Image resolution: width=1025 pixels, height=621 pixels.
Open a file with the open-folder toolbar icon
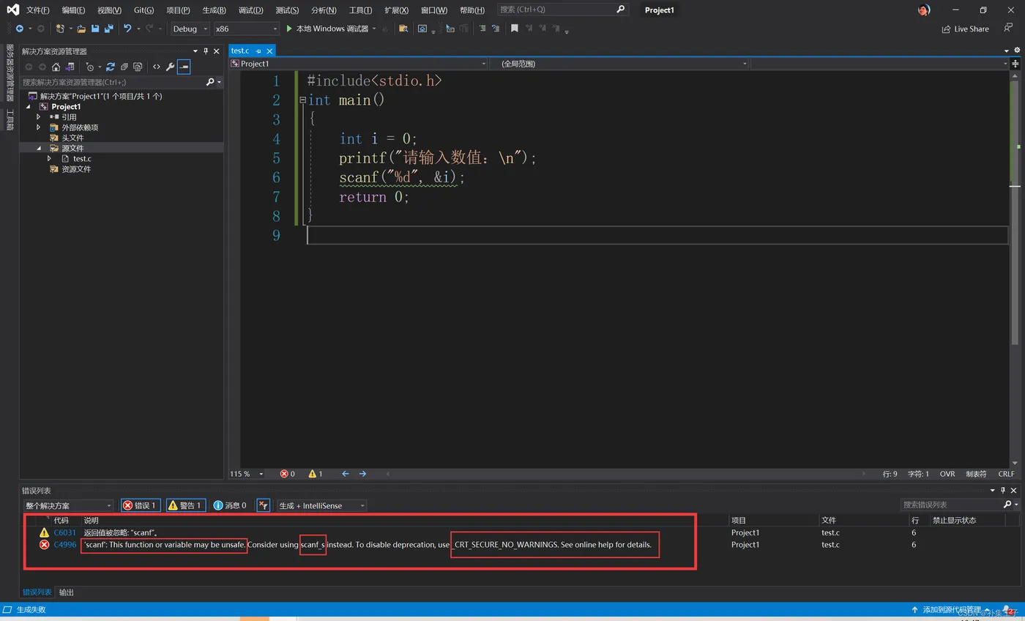[x=81, y=29]
